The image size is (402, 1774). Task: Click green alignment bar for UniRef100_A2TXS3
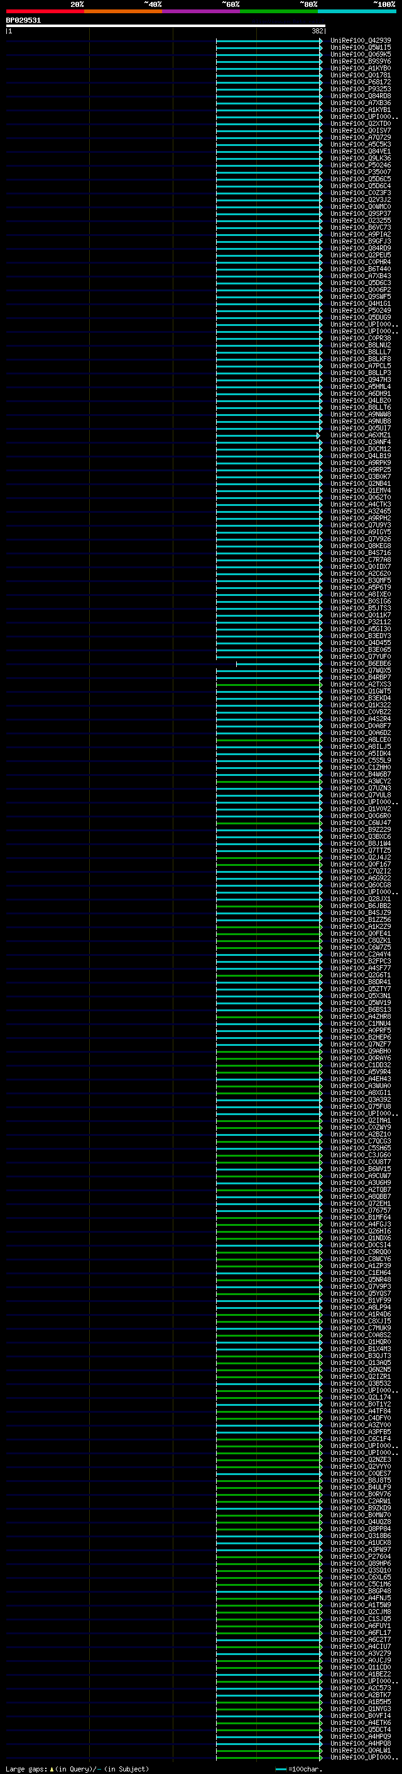[x=269, y=685]
